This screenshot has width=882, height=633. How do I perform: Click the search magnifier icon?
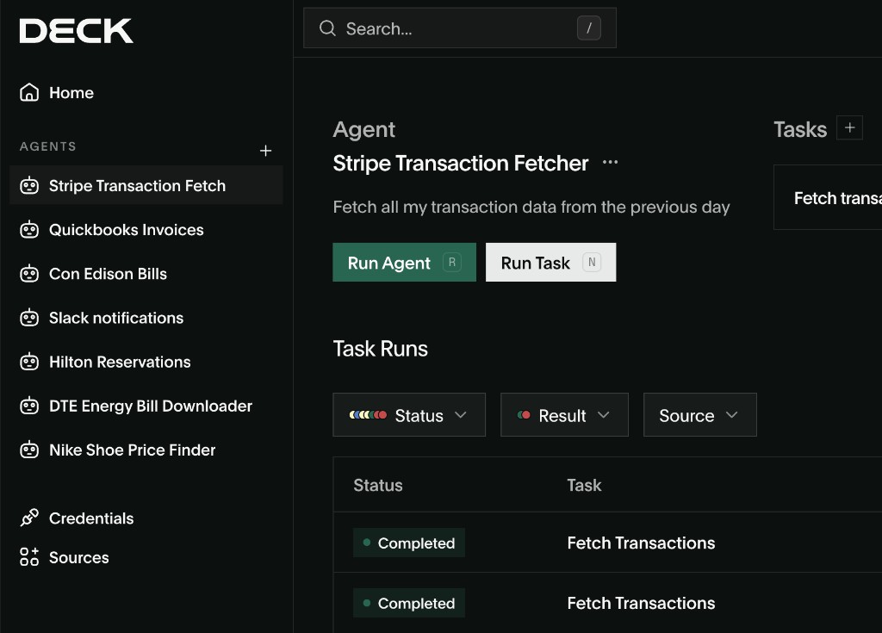(x=327, y=28)
